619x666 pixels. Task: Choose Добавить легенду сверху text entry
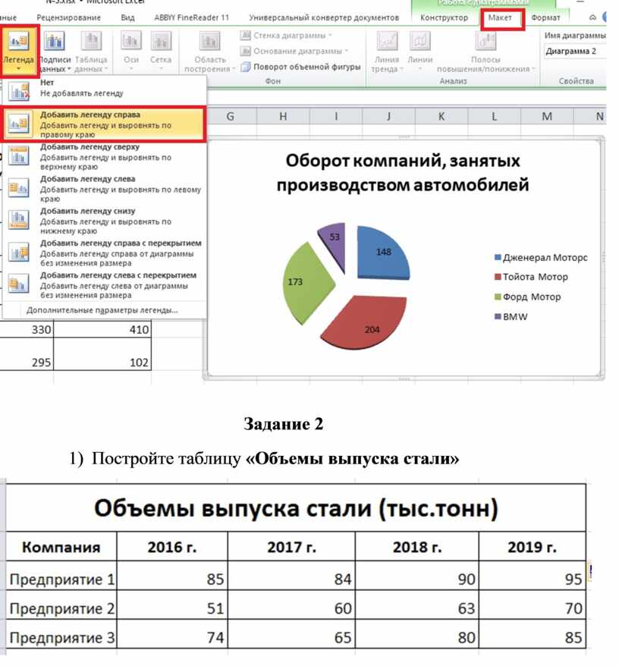[105, 156]
